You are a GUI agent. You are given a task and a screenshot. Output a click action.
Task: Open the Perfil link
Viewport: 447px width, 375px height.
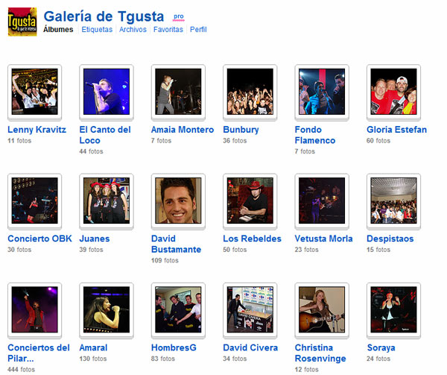198,30
